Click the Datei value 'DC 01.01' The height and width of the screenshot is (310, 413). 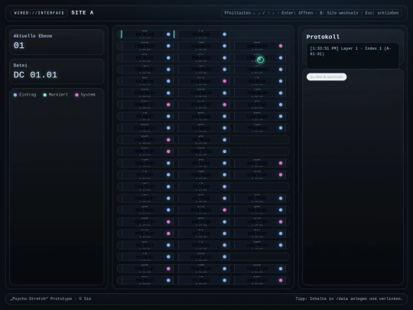click(35, 75)
